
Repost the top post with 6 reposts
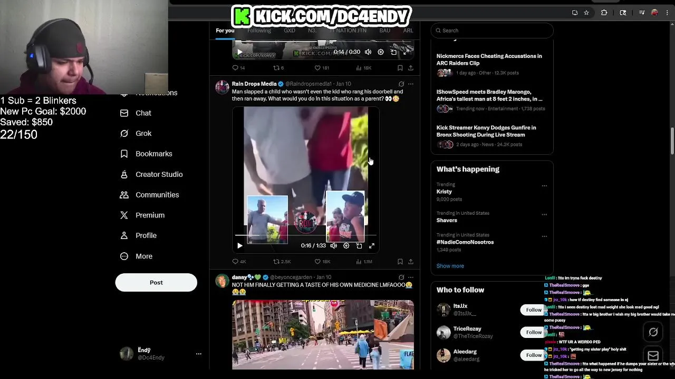click(x=278, y=68)
